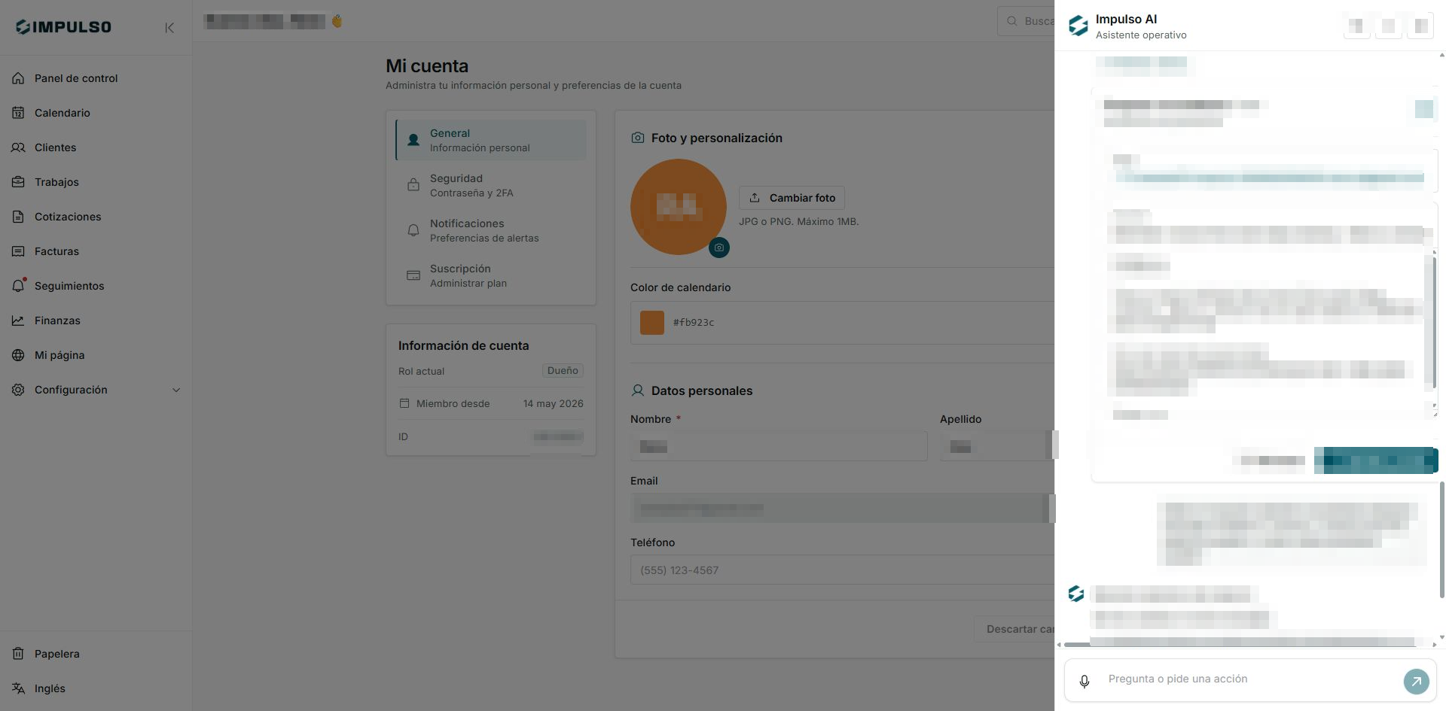
Task: Click the Cotizaciones document icon
Action: [x=18, y=217]
